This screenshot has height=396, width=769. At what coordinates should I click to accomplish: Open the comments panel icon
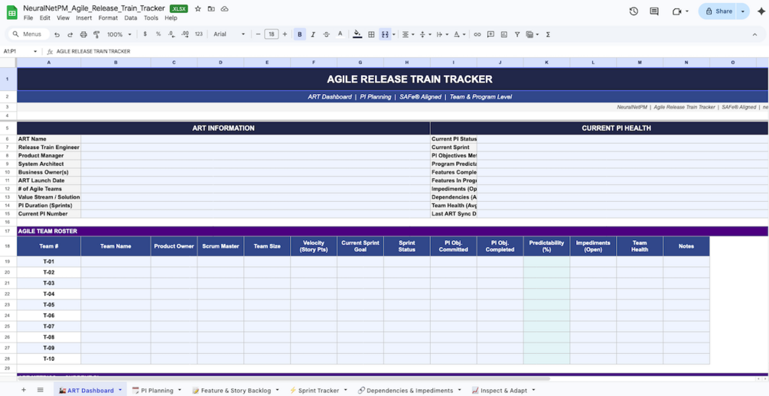point(654,11)
